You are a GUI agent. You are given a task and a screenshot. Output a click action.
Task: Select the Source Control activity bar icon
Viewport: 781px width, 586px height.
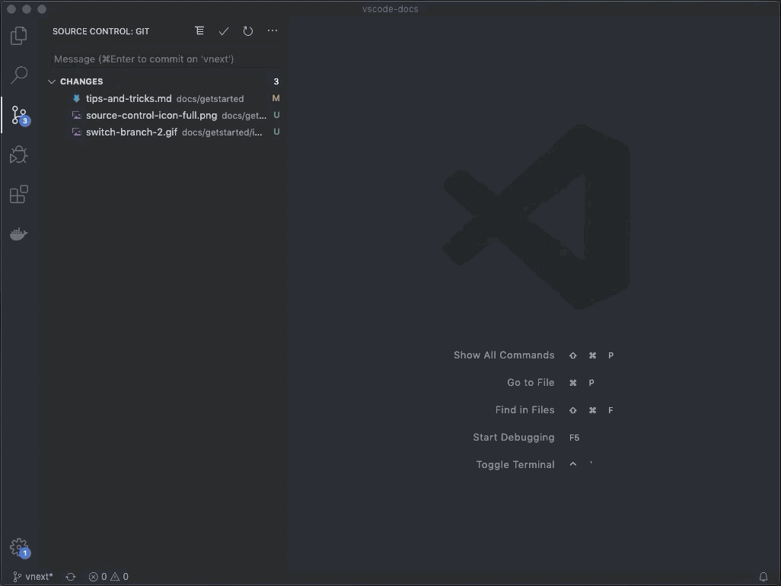pyautogui.click(x=20, y=115)
